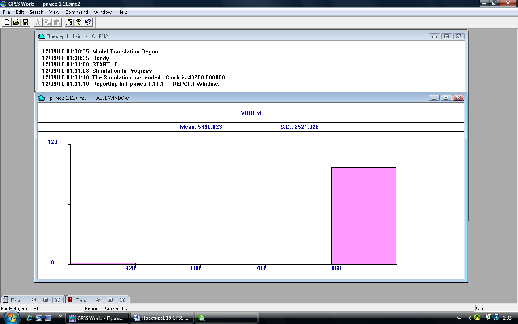Save the model with the floppy disk icon

(25, 22)
